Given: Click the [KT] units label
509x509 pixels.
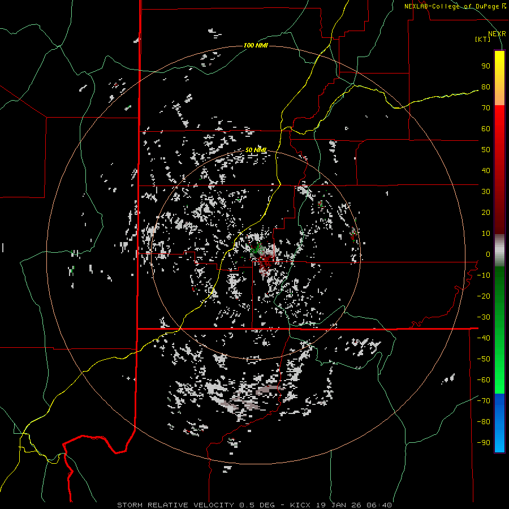Looking at the screenshot, I should pyautogui.click(x=482, y=39).
